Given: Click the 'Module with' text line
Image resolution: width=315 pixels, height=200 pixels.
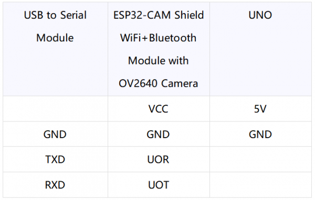Looking at the screenshot, I should pyautogui.click(x=159, y=61).
